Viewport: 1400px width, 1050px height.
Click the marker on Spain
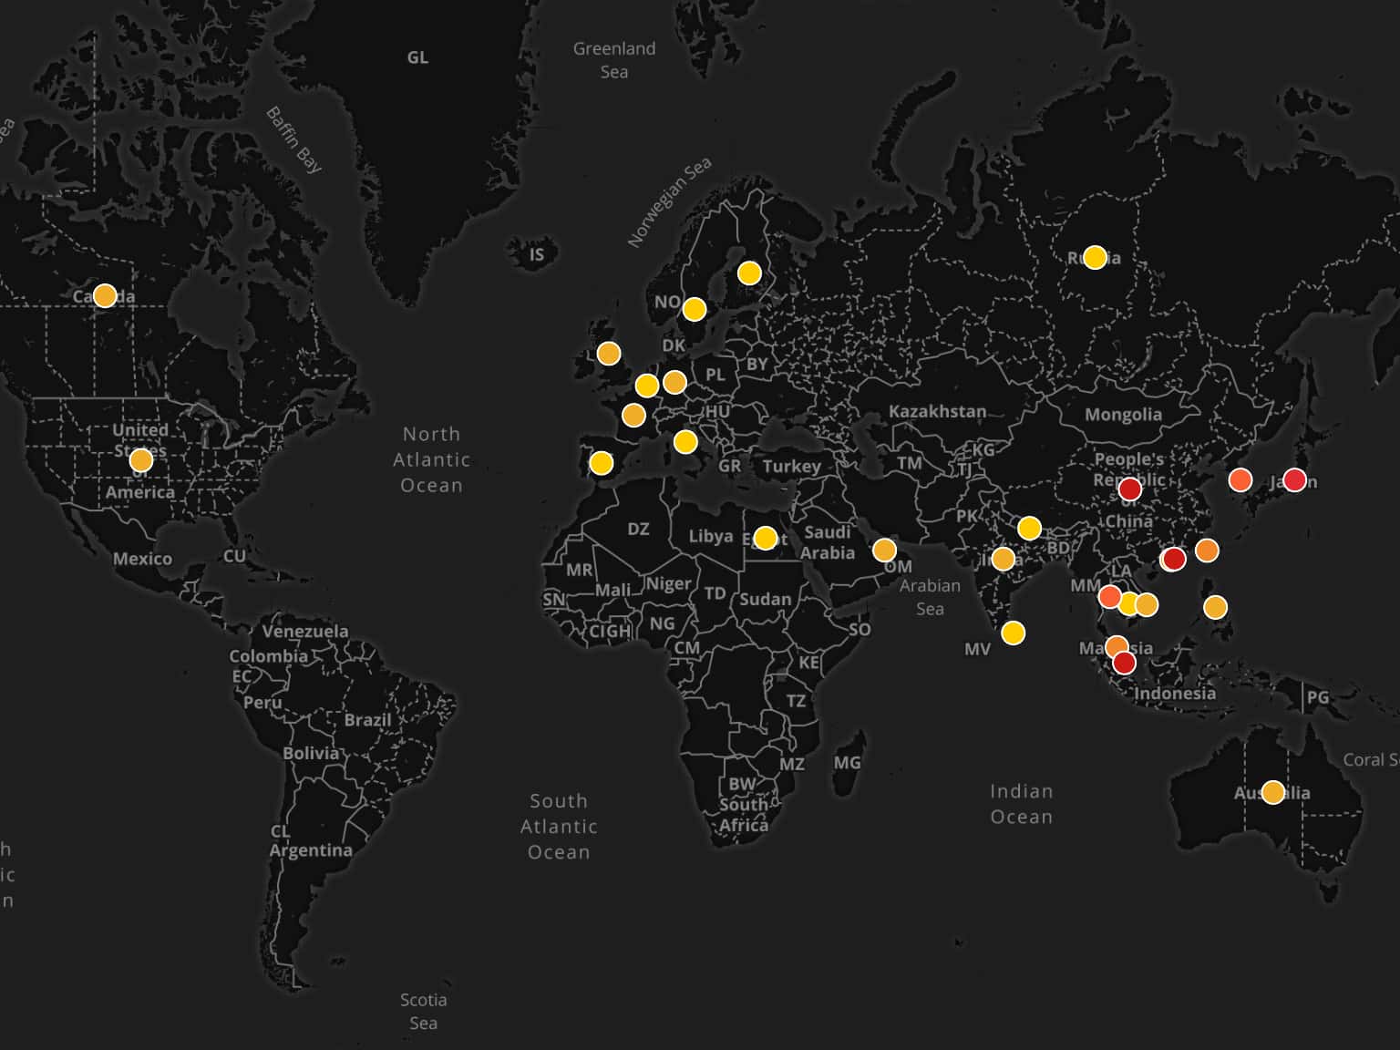[x=602, y=463]
